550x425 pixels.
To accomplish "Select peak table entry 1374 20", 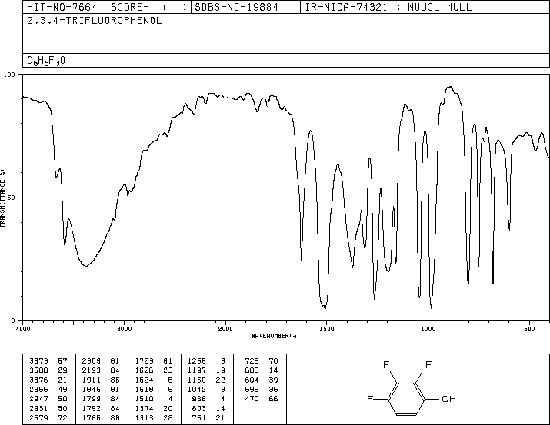I will 154,408.
